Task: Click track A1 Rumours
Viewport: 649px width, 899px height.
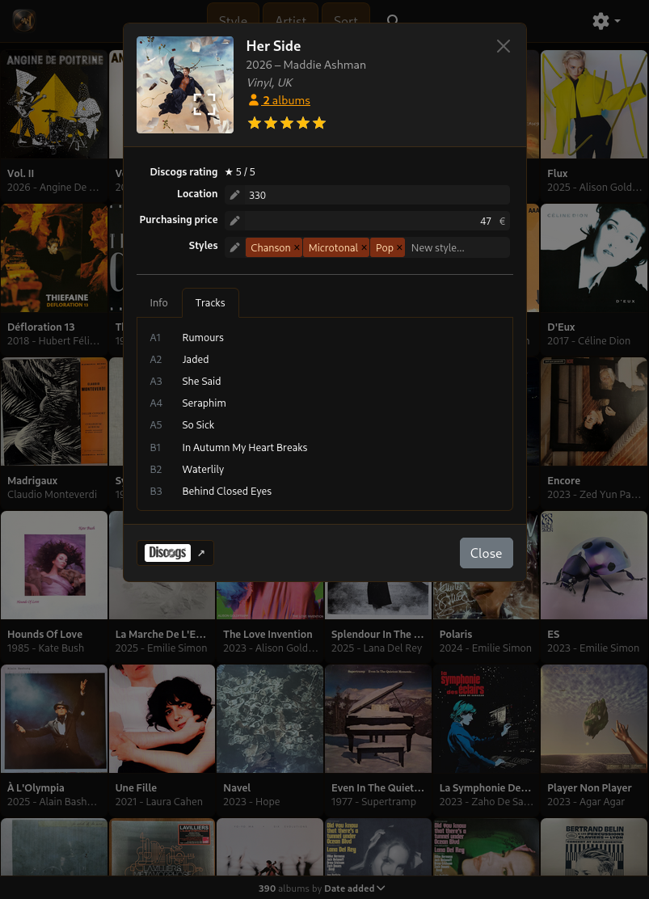Action: click(x=203, y=338)
